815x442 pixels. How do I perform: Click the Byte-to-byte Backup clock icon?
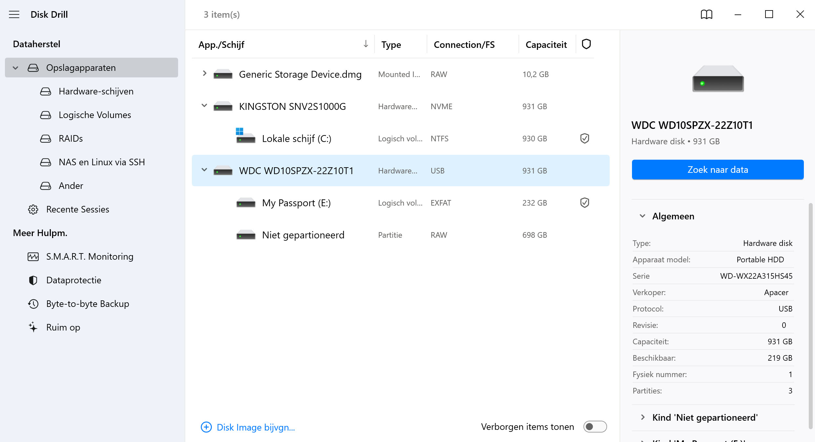33,304
